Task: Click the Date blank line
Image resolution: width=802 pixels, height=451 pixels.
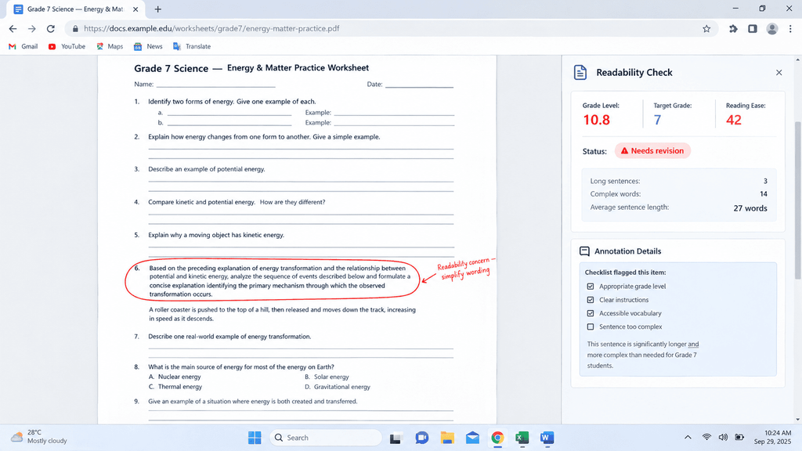Action: pyautogui.click(x=419, y=85)
